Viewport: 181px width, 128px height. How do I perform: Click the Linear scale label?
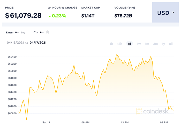pyautogui.click(x=10, y=32)
